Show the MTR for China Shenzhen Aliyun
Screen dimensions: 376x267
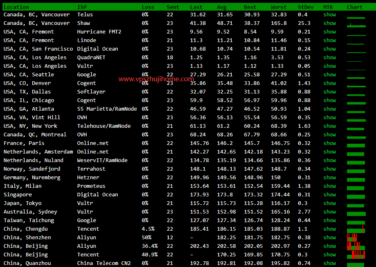coord(329,238)
